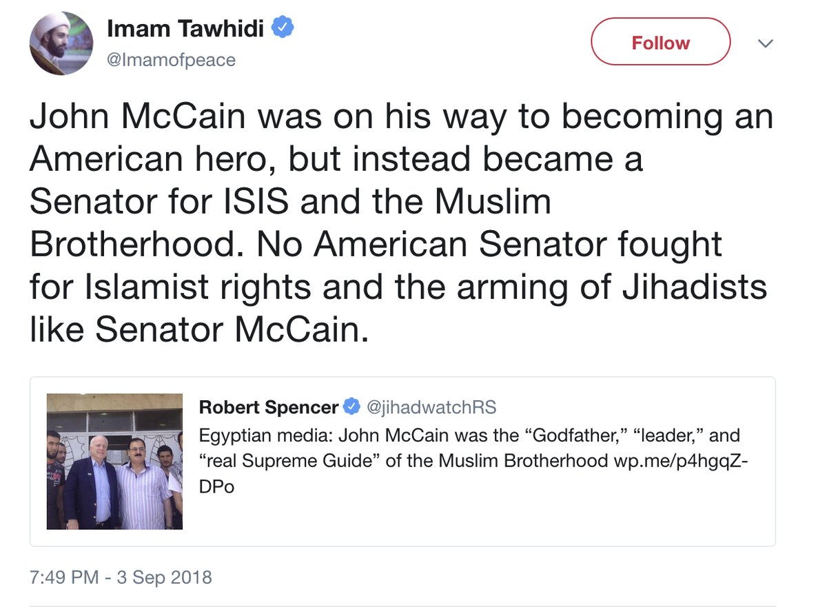Viewport: 827px width, 607px height.
Task: Click Robert Spencer's blue verified badge
Action: coord(351,407)
